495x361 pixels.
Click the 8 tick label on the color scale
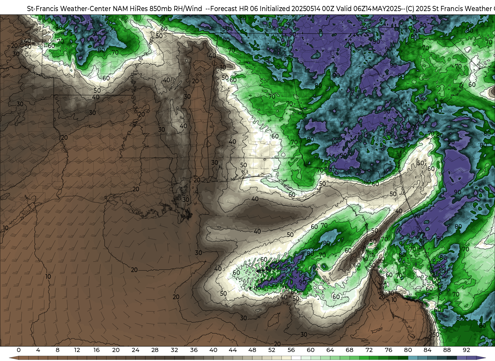pyautogui.click(x=57, y=350)
